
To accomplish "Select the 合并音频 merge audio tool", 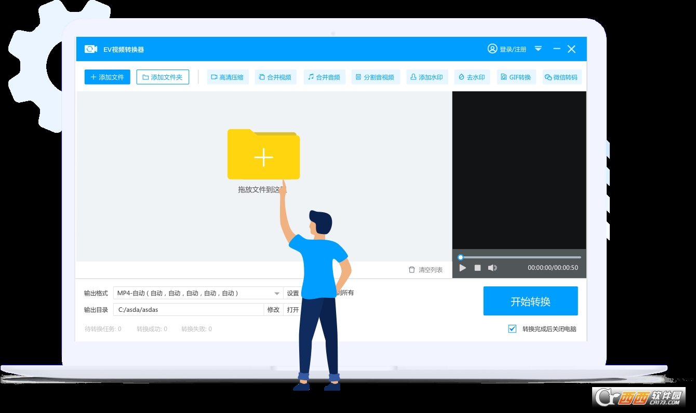I will 324,77.
